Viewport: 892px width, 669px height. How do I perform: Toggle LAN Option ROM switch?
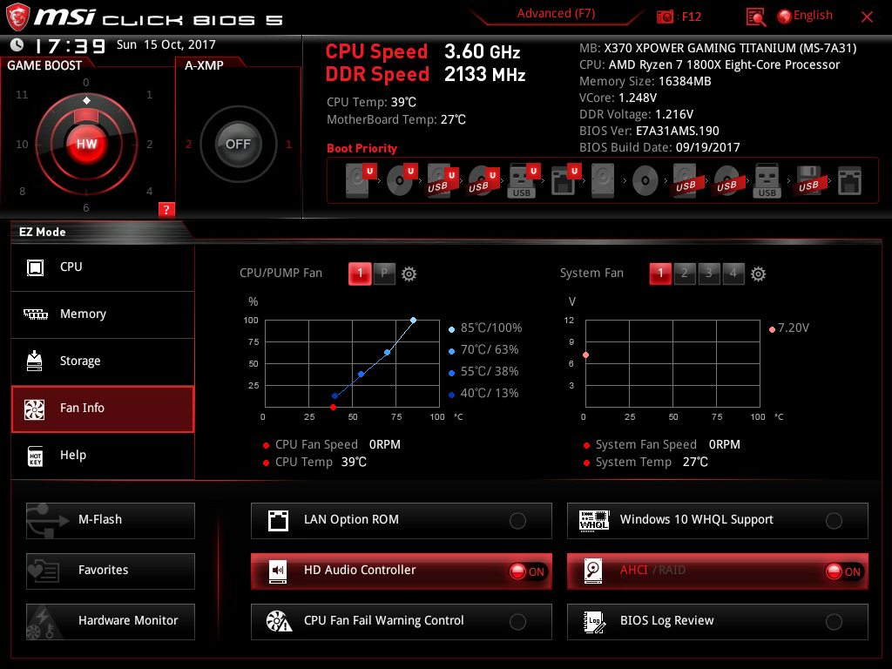(517, 521)
